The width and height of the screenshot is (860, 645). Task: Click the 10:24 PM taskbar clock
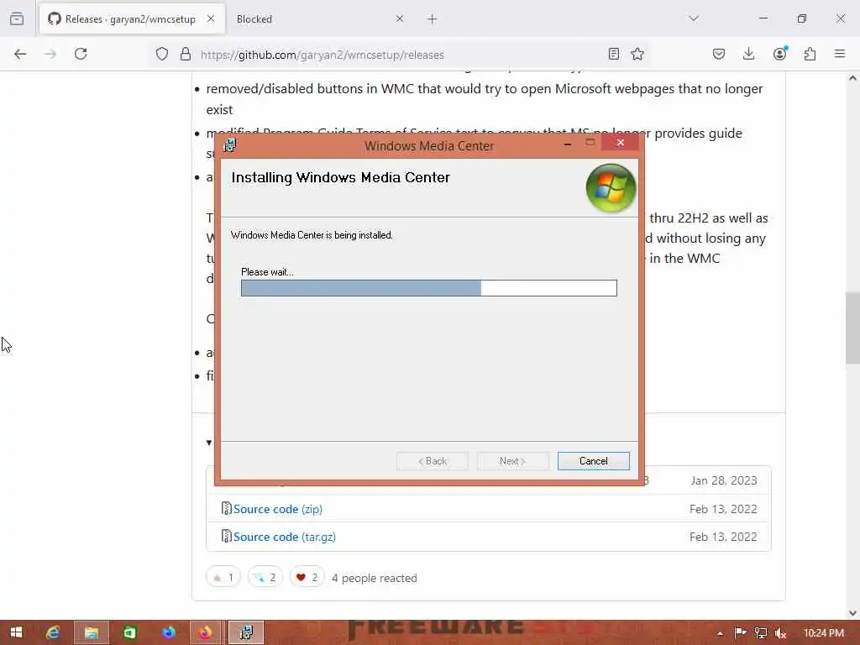(x=823, y=633)
